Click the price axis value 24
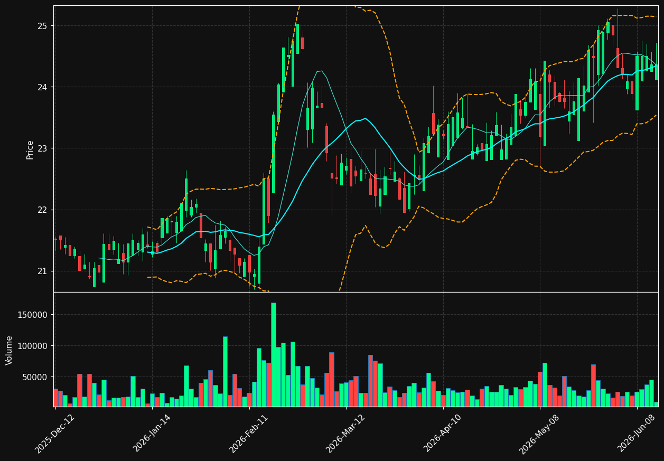This screenshot has height=461, width=664. (42, 87)
